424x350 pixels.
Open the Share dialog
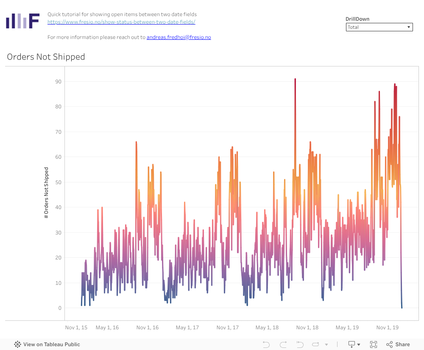398,344
